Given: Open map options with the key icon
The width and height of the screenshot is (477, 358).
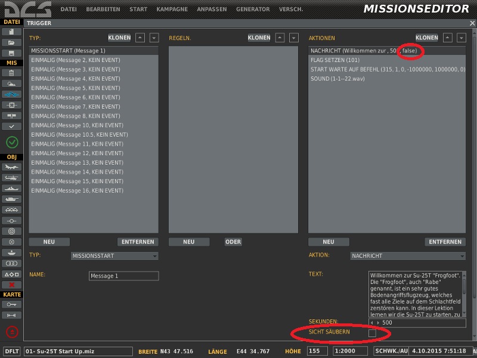Looking at the screenshot, I should [11, 304].
